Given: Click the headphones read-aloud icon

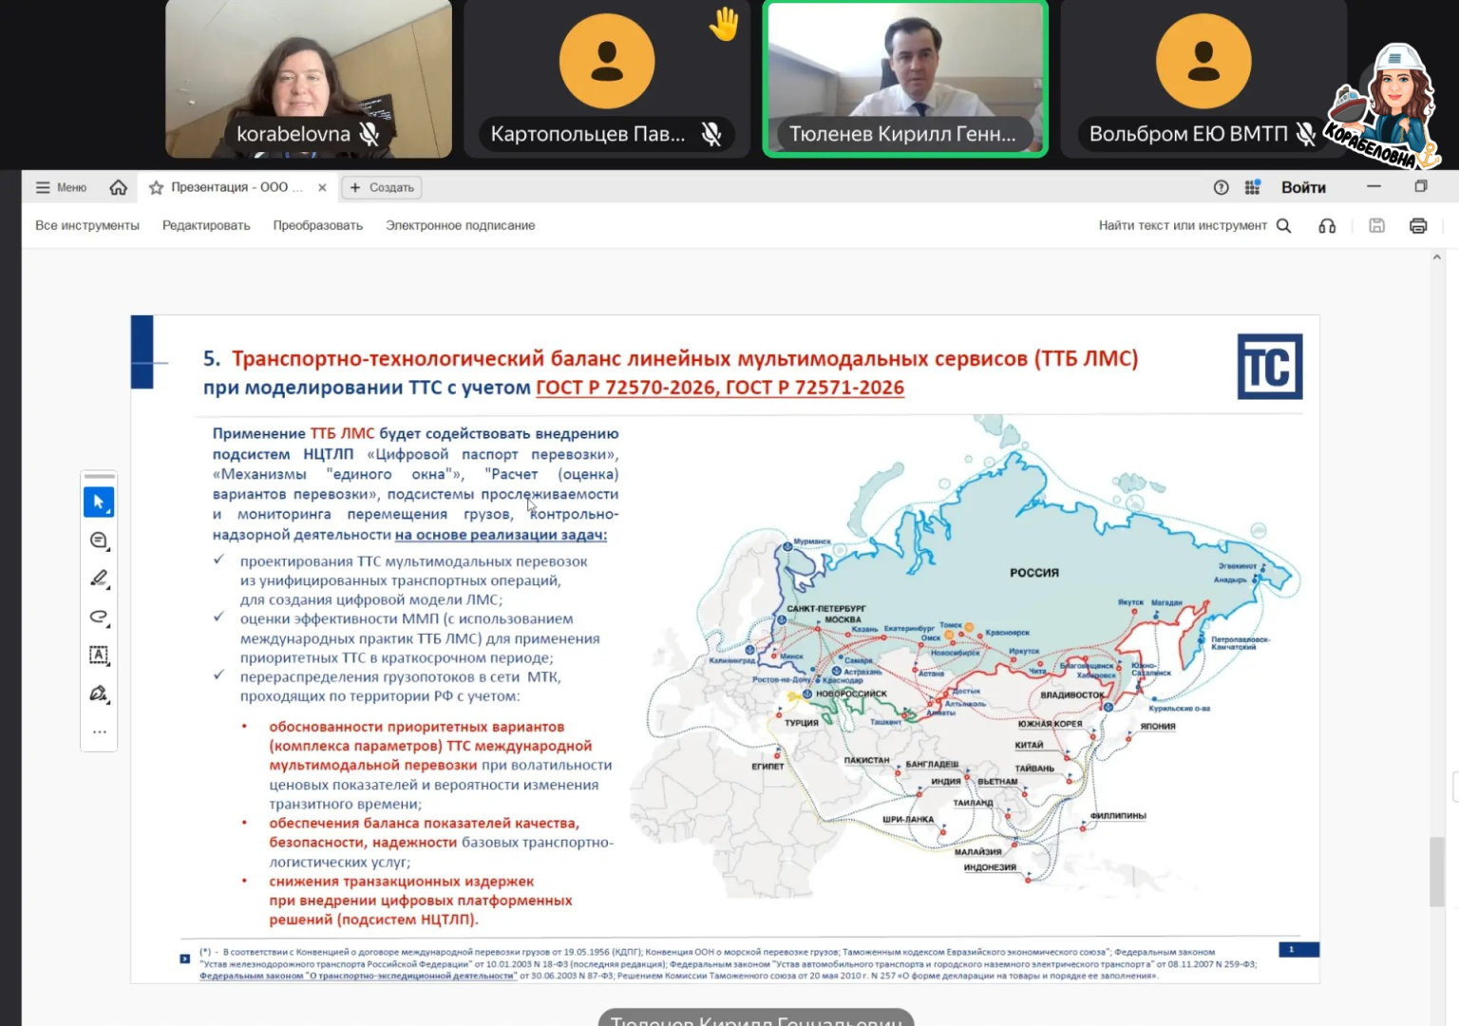Looking at the screenshot, I should 1327,225.
